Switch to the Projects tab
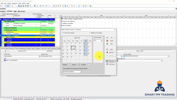The width and height of the screenshot is (177, 100). point(3,11)
